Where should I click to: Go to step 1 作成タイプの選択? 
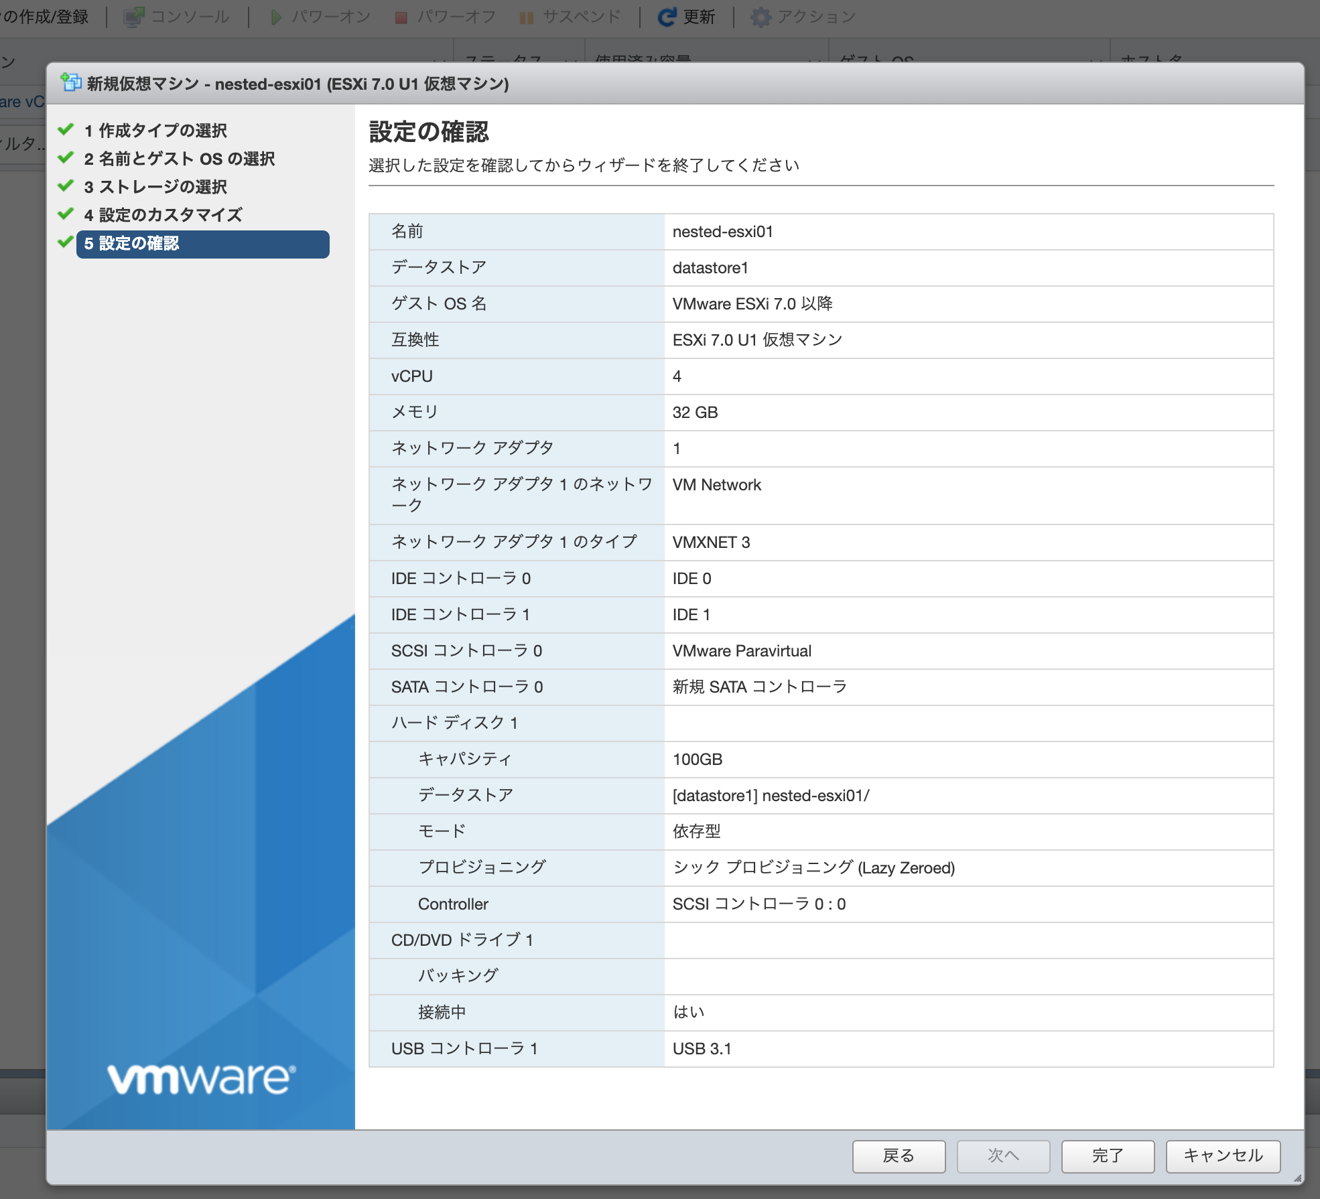pyautogui.click(x=155, y=131)
